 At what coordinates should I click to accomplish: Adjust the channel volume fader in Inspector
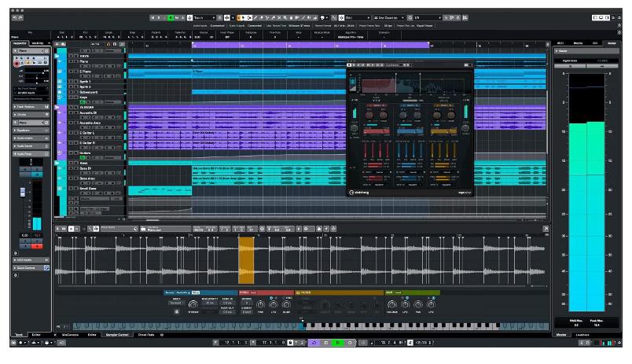pyautogui.click(x=21, y=193)
